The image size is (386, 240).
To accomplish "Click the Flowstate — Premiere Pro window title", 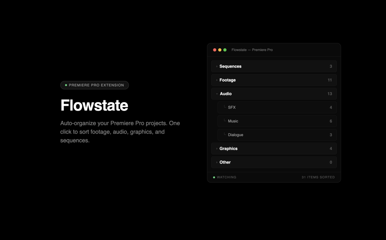I will point(252,50).
